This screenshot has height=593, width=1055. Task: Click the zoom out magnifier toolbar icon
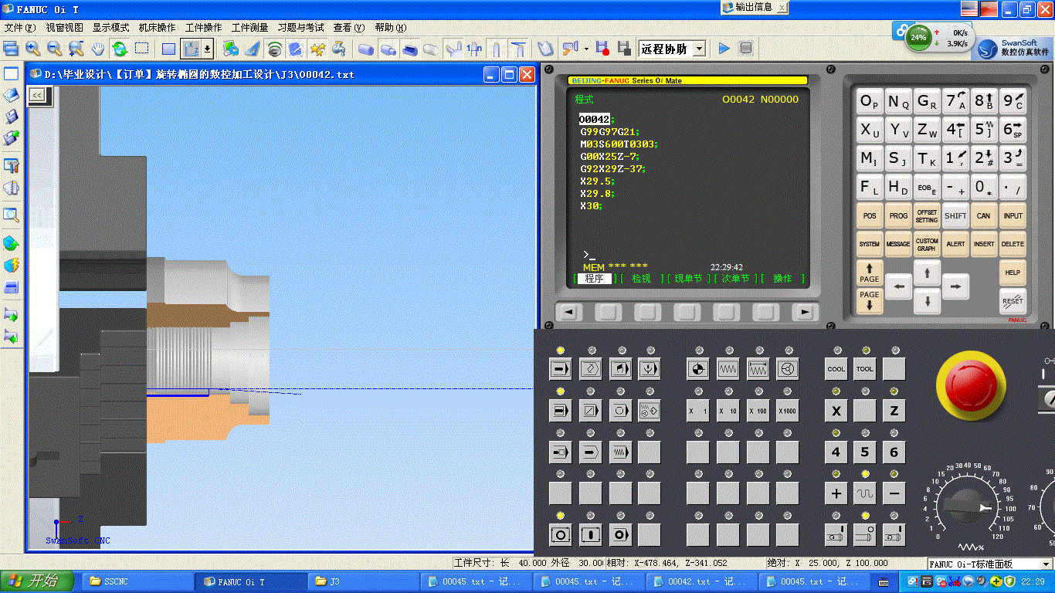coord(54,49)
